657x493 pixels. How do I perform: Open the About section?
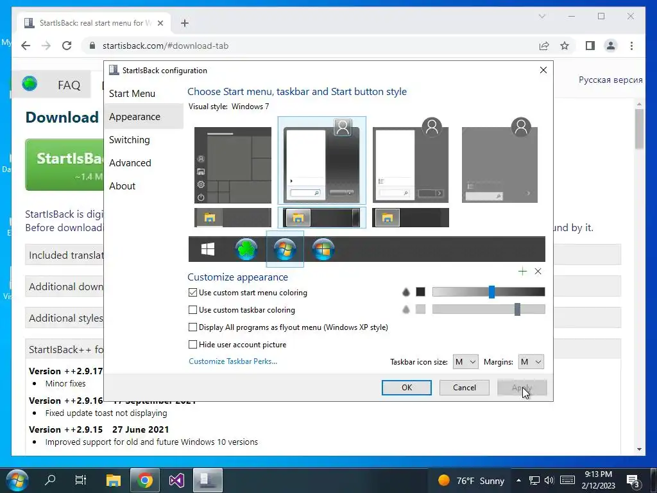pos(123,186)
